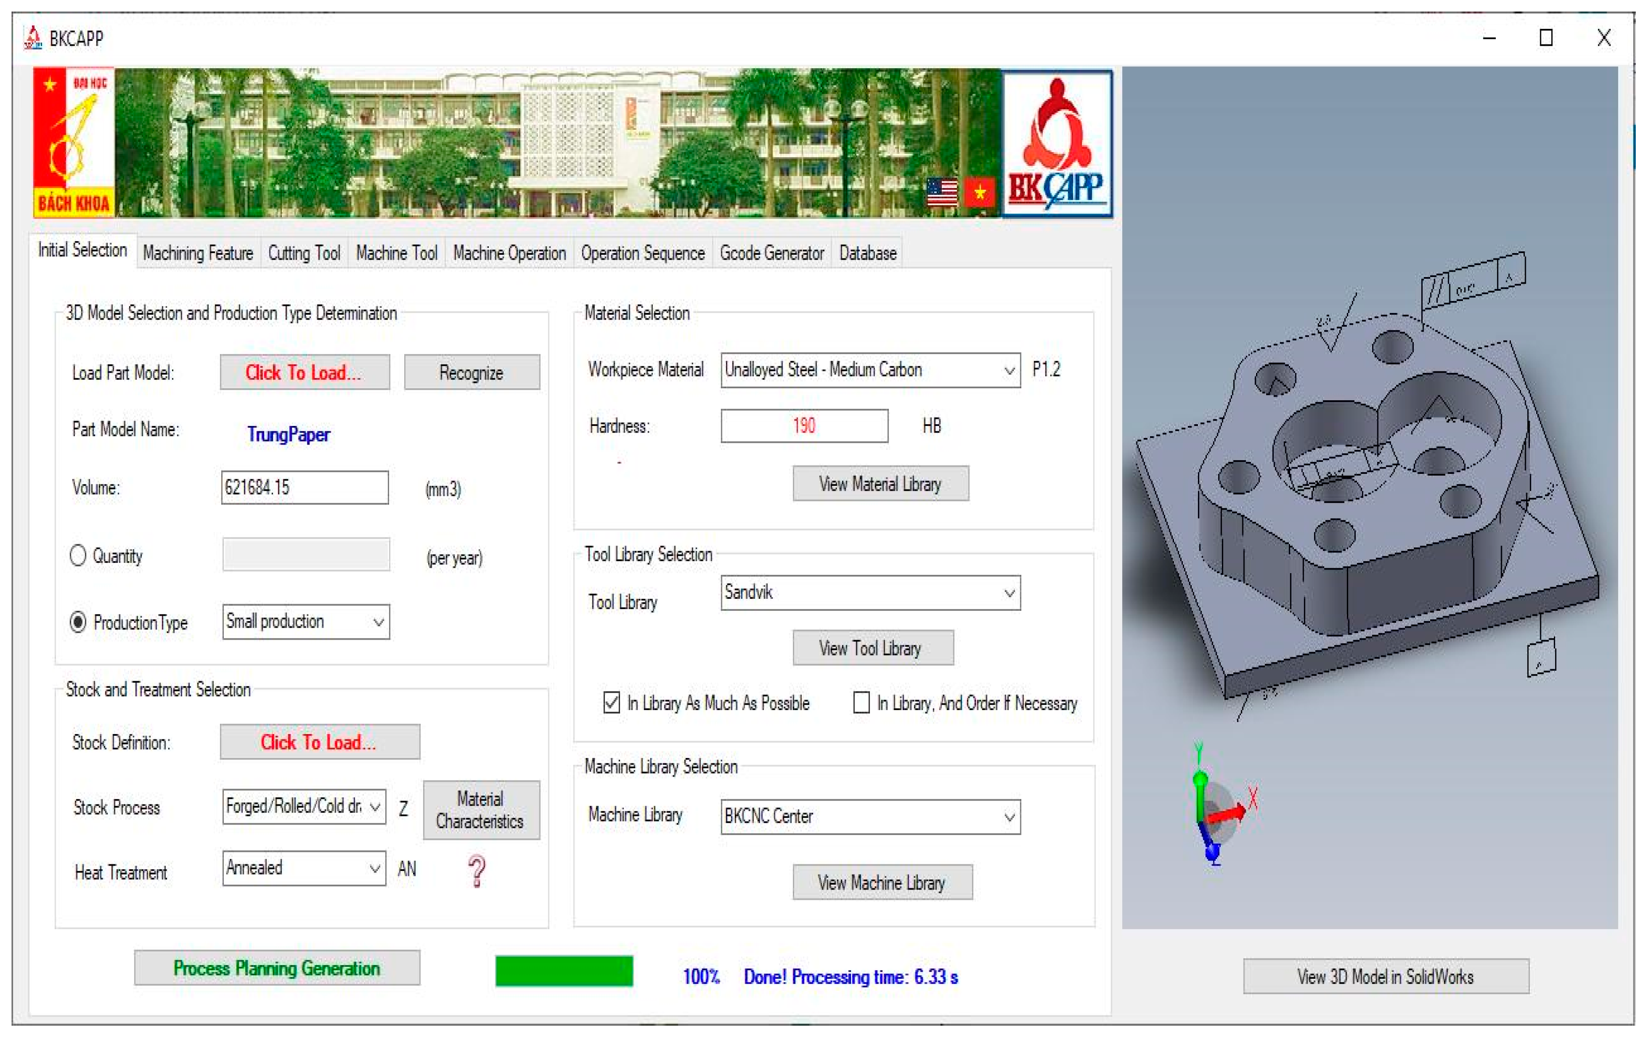Enable In Library, And Order If Necessary
This screenshot has width=1650, height=1039.
[x=861, y=703]
